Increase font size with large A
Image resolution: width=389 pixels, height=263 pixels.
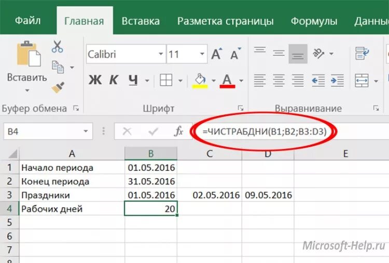(217, 54)
